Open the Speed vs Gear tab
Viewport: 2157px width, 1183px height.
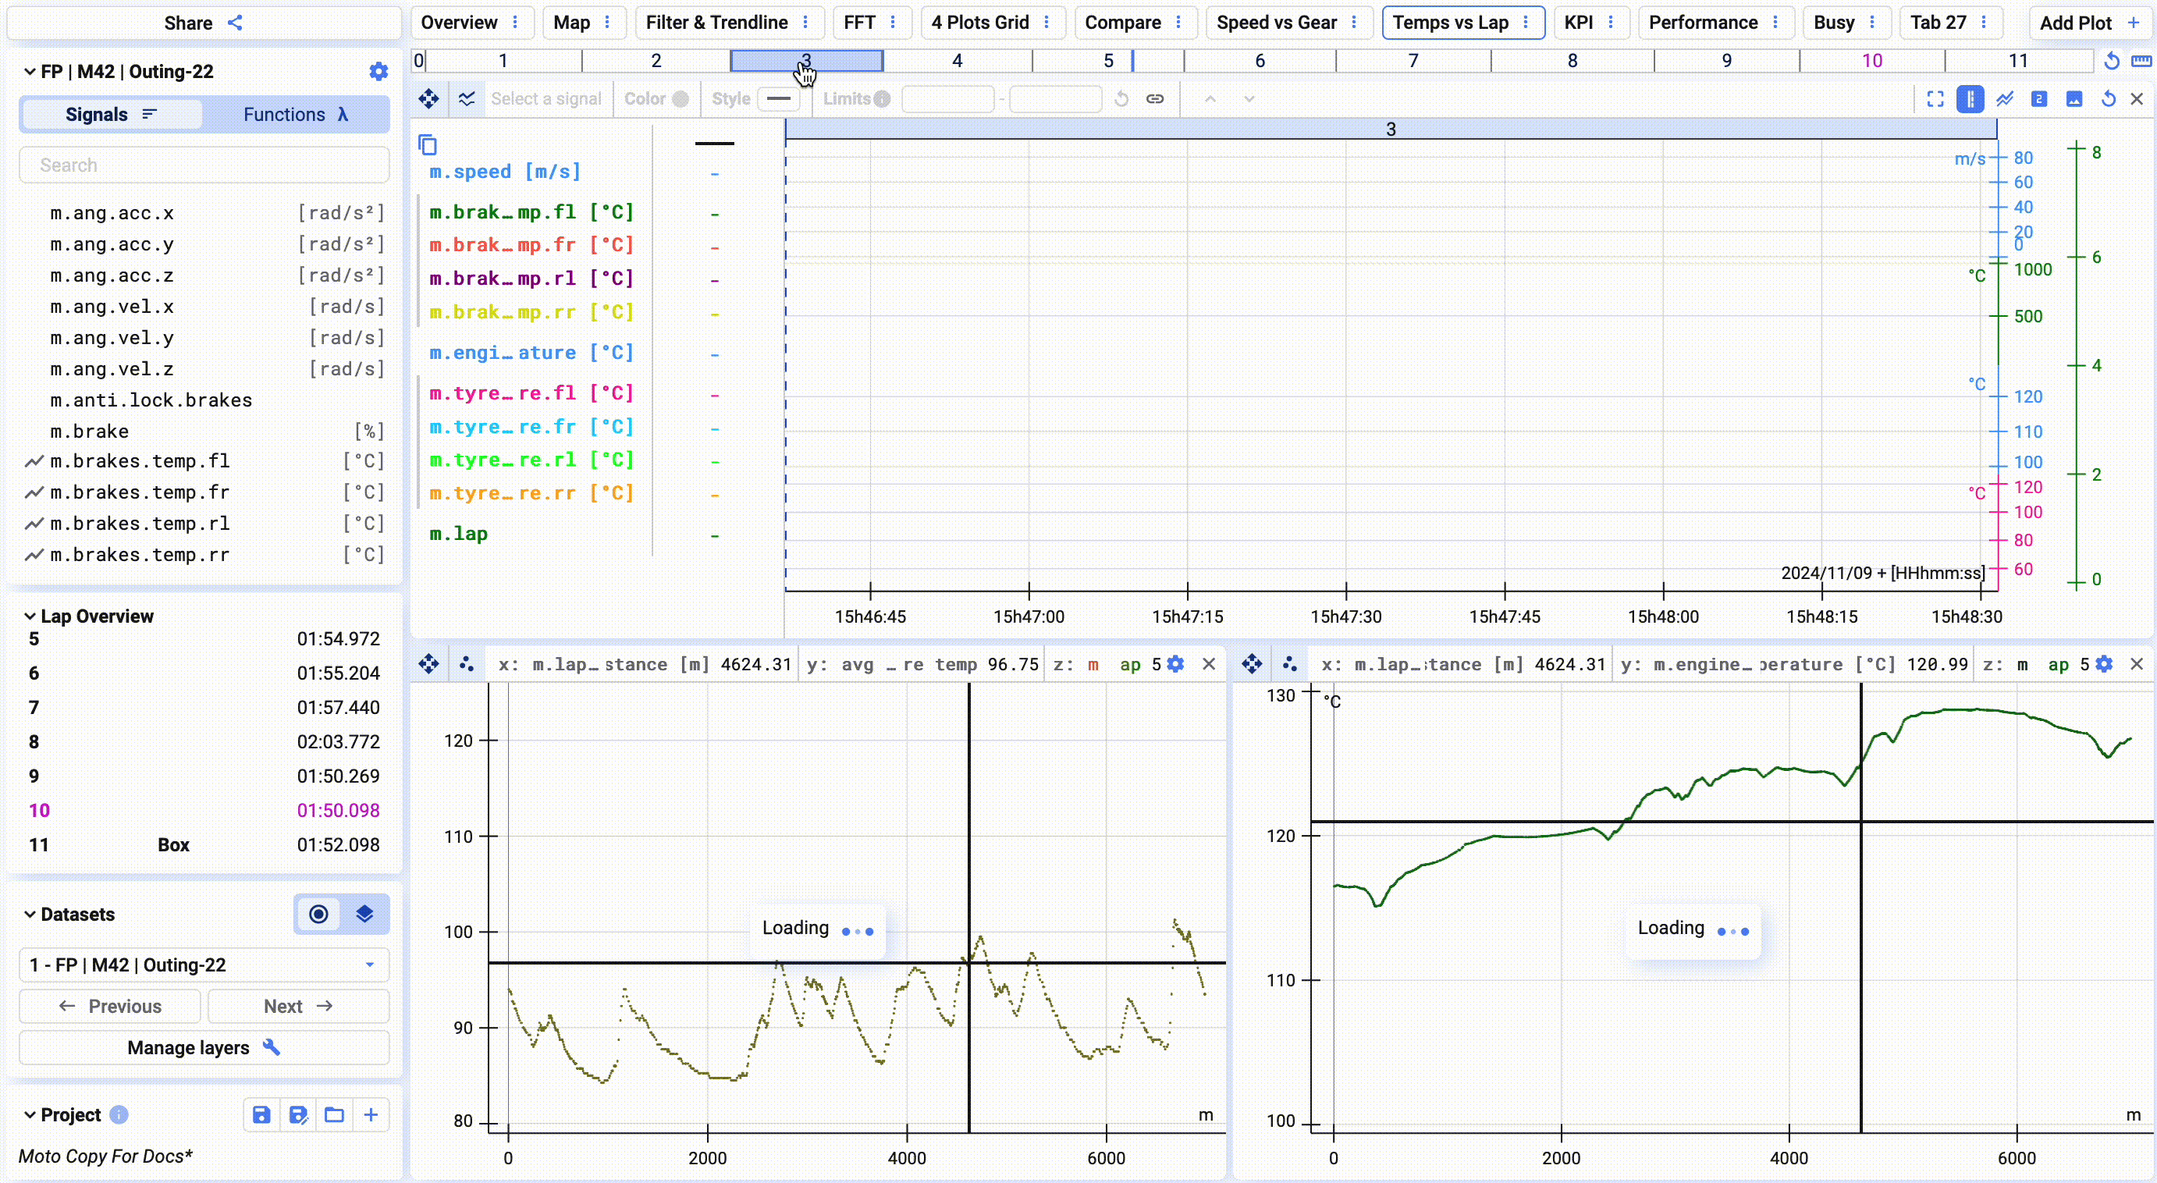[x=1275, y=23]
